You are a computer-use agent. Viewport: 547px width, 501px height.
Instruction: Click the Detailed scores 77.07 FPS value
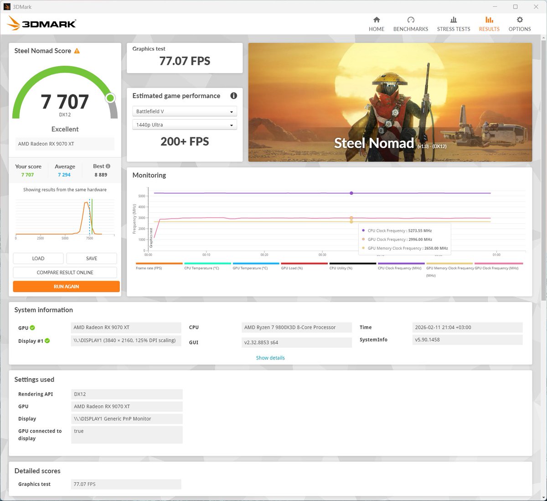[x=126, y=484]
